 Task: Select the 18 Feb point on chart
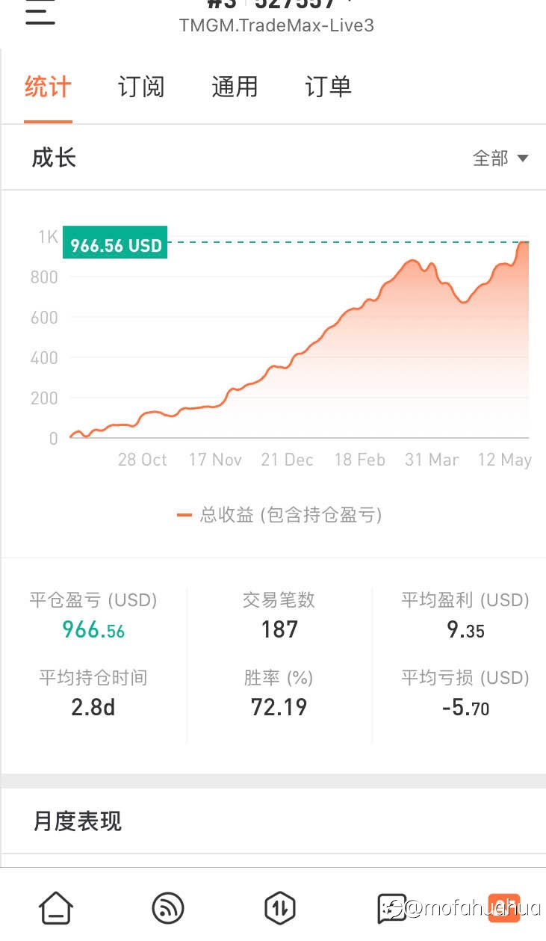359,460
